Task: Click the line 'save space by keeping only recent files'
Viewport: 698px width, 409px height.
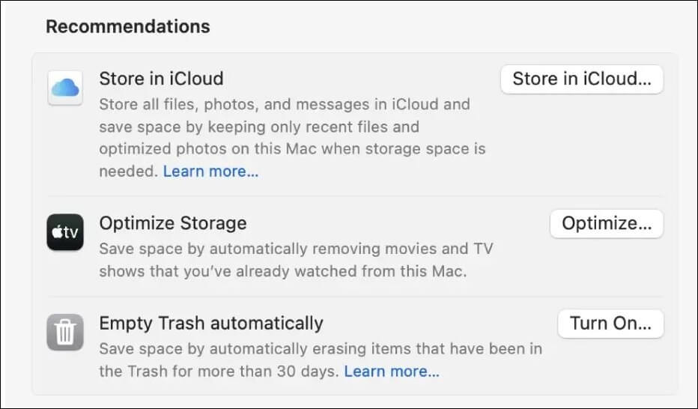Action: [259, 127]
